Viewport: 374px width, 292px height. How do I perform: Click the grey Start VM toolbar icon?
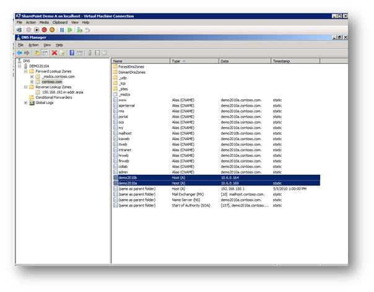pyautogui.click(x=28, y=30)
